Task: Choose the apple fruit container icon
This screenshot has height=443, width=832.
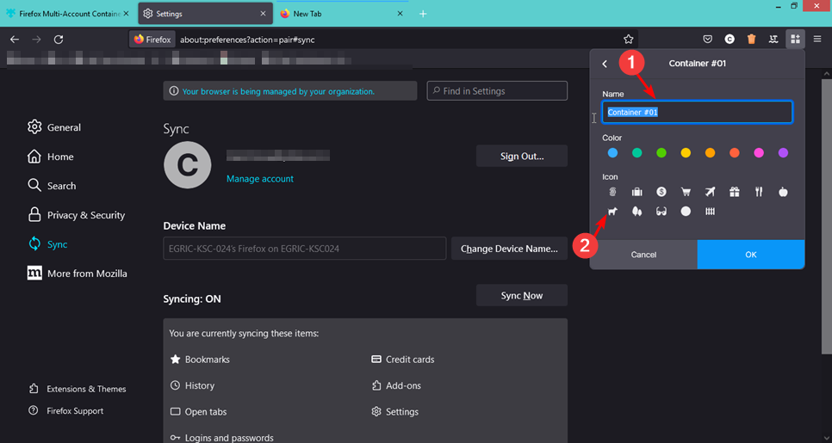Action: pos(783,192)
